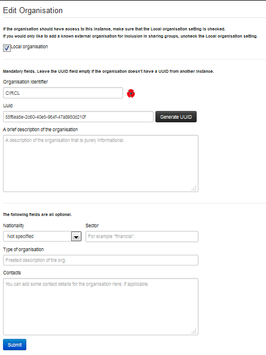Click inside the Uuid text field
Screen dimensions: 266x355
point(78,117)
